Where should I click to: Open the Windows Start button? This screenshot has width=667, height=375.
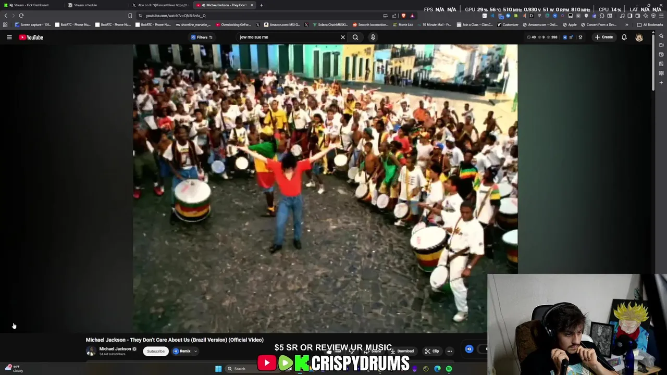pyautogui.click(x=218, y=369)
